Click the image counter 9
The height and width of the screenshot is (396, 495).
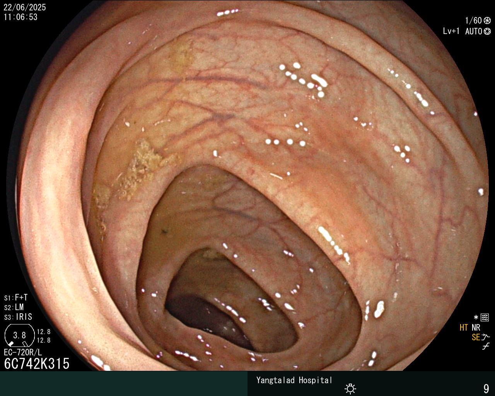pos(486,388)
